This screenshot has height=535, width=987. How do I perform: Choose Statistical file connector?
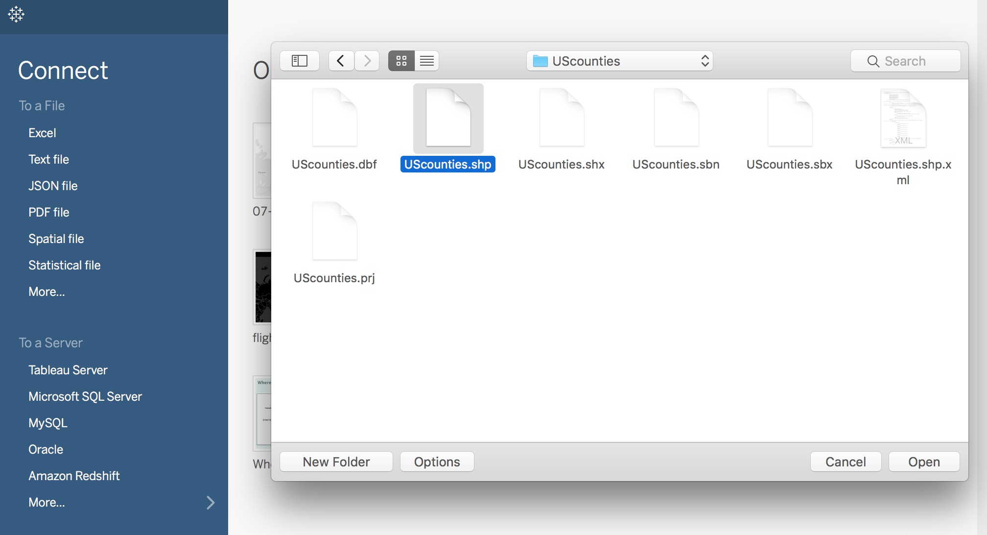pos(64,265)
